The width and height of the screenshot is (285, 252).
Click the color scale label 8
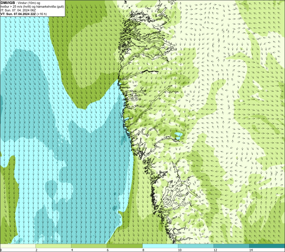(x=143, y=250)
